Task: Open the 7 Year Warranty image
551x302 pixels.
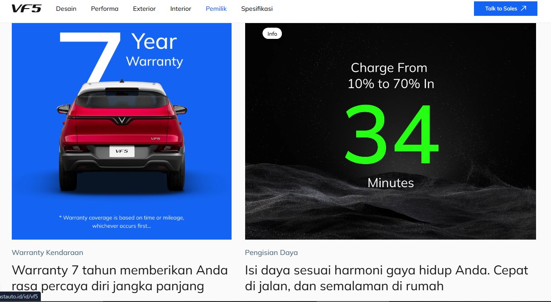Action: pos(121,131)
